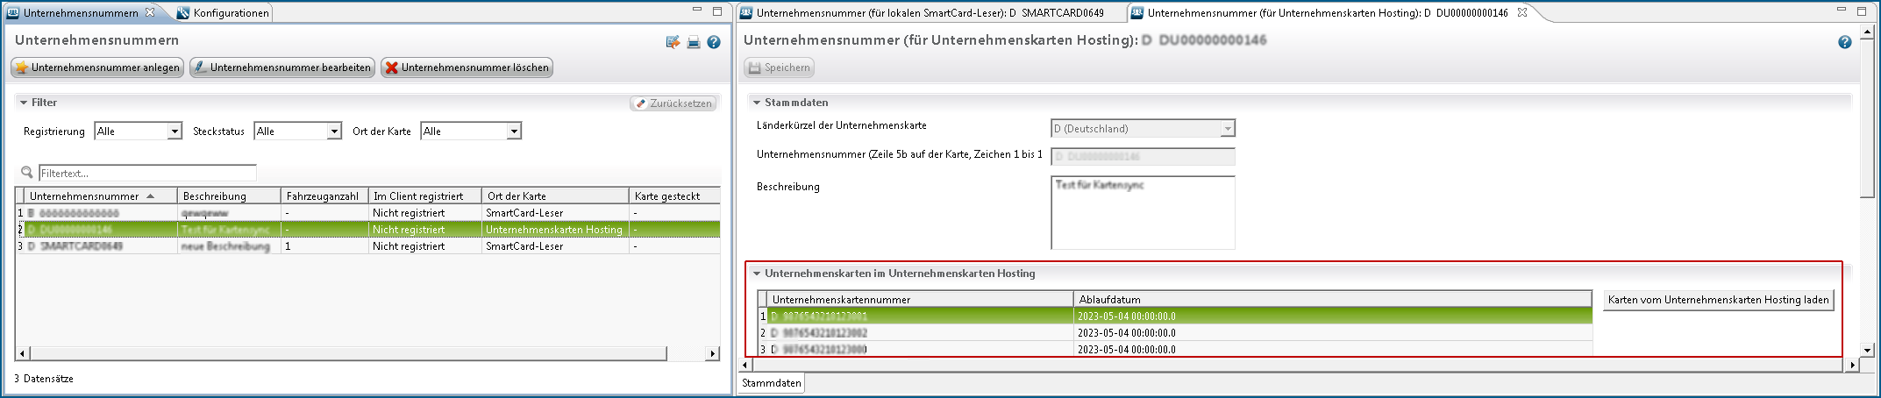1881x398 pixels.
Task: Open the Ort der Karte dropdown
Action: click(x=514, y=131)
